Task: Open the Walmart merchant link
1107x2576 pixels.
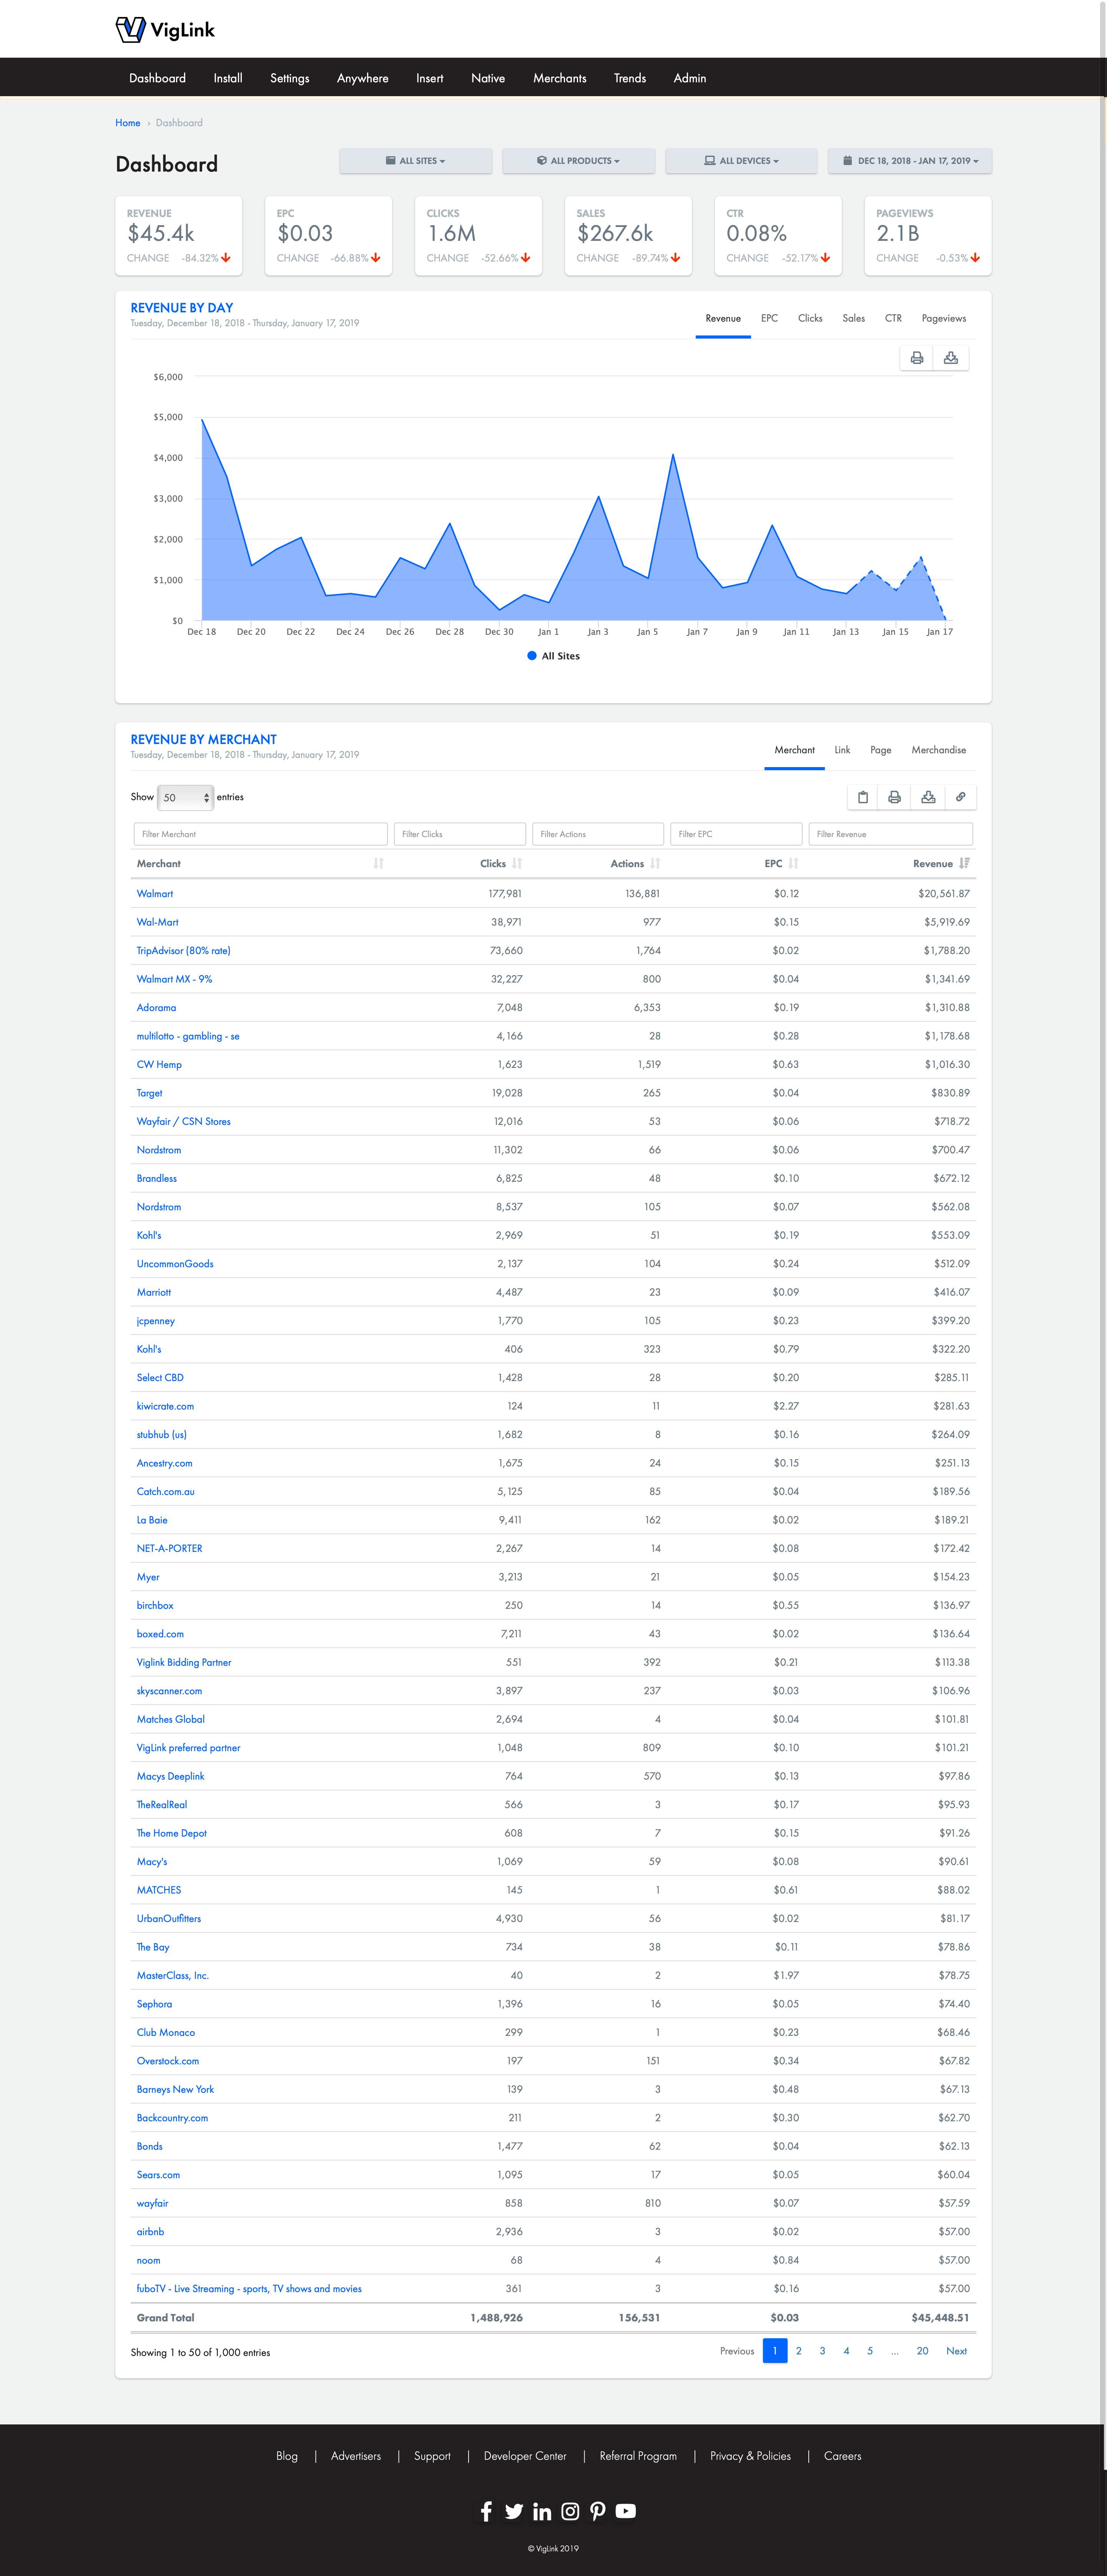Action: coord(155,893)
